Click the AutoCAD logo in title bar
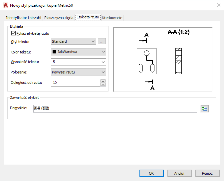The image size is (224, 181). pyautogui.click(x=6, y=5)
